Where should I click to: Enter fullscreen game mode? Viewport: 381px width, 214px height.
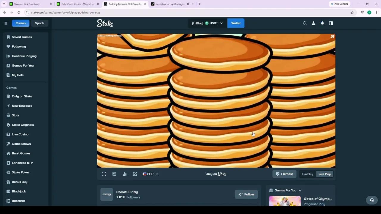[x=104, y=174]
